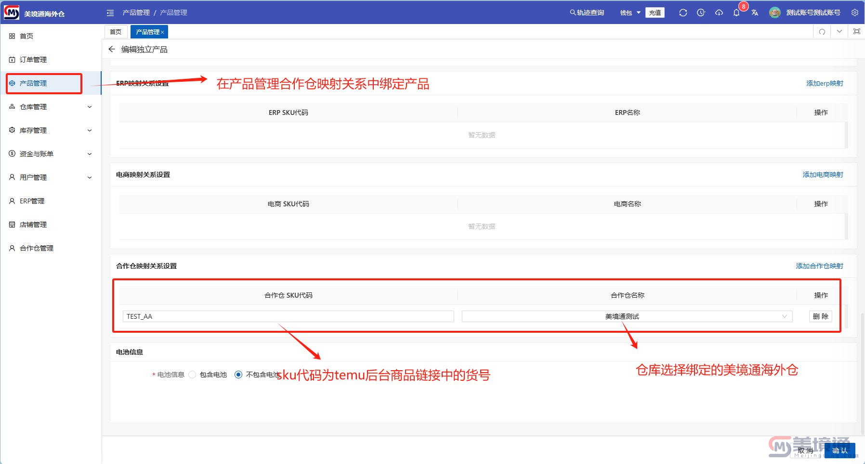Open the tab options chevron dropdown

click(x=839, y=31)
